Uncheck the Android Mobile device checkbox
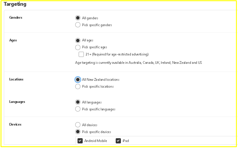This screenshot has height=148, width=238. [x=80, y=141]
